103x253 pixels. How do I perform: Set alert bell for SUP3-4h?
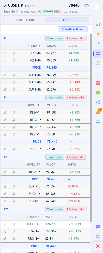(x=14, y=89)
